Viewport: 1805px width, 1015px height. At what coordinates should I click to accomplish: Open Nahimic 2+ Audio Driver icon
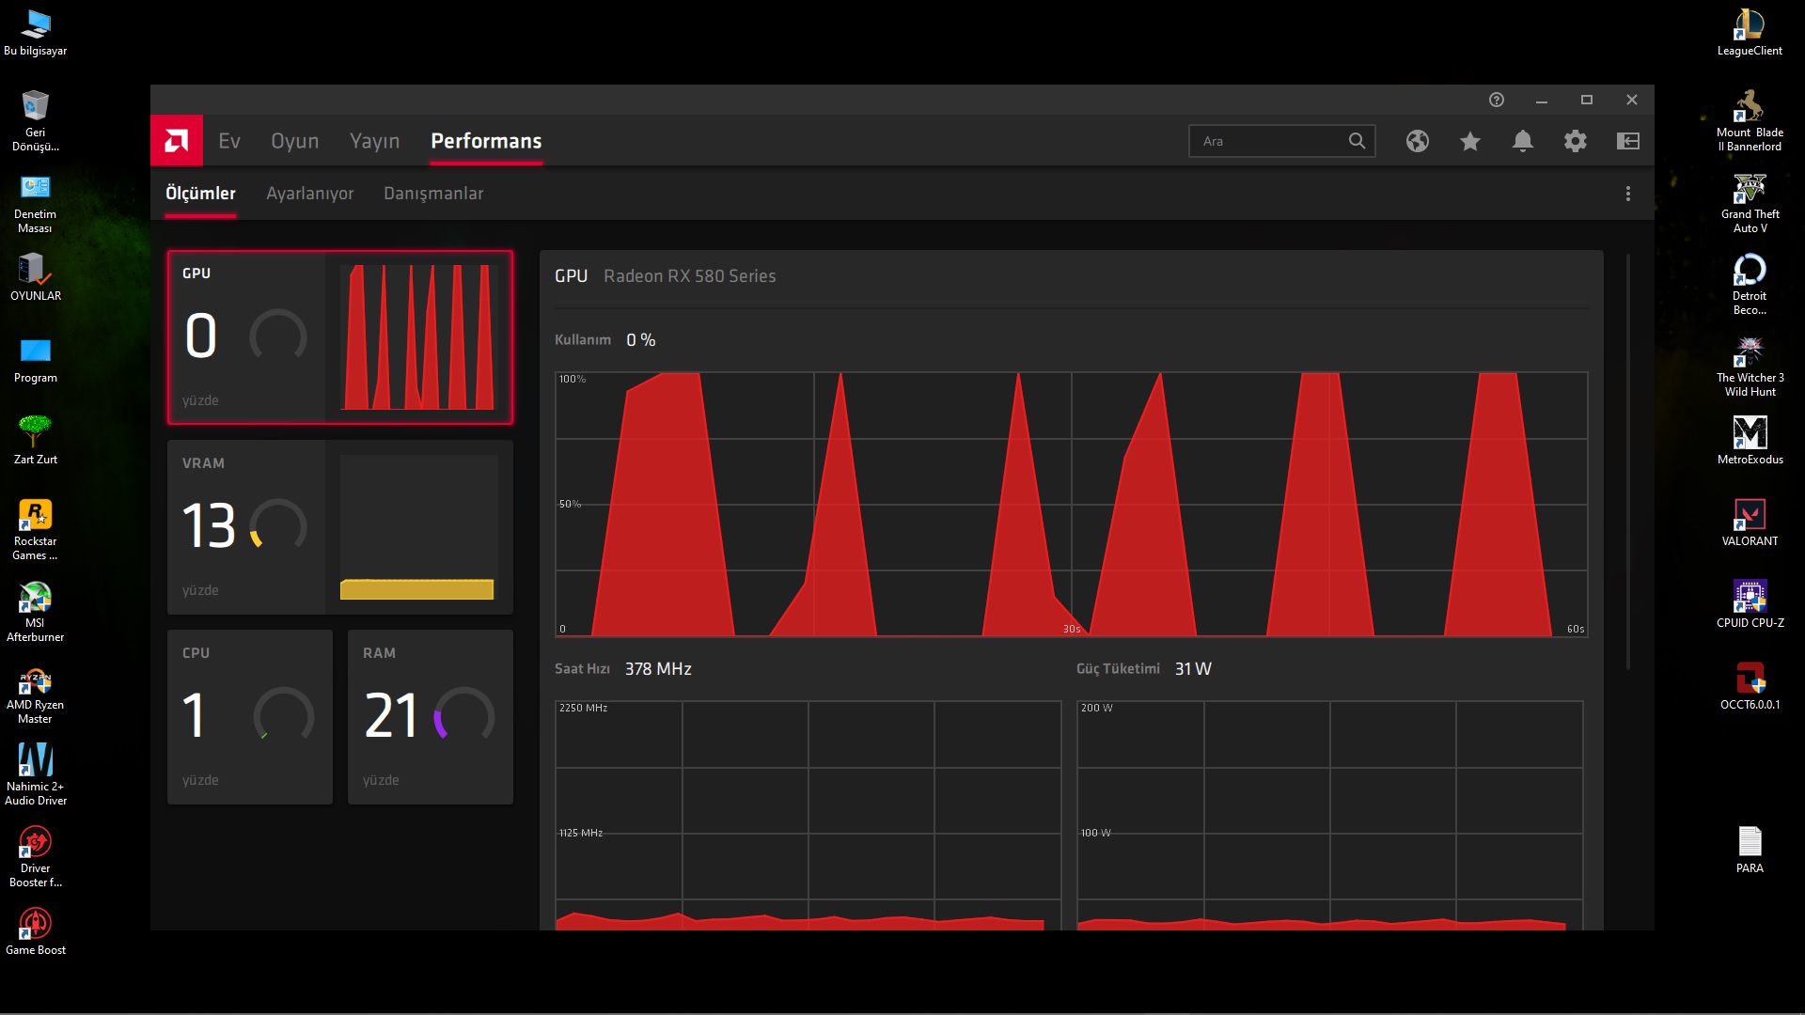point(36,775)
